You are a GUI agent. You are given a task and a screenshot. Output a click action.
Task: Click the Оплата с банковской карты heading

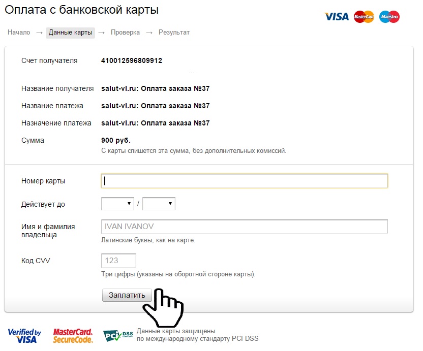(x=81, y=10)
